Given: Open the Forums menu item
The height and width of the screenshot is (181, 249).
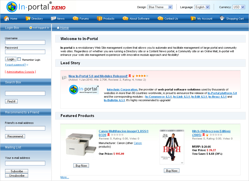Looking at the screenshot, I should click(84, 19).
